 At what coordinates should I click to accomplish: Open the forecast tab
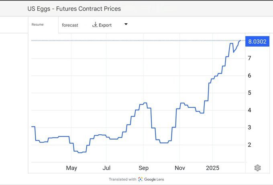[x=70, y=25]
